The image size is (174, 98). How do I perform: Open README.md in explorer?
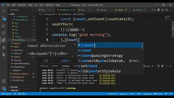click(18, 80)
